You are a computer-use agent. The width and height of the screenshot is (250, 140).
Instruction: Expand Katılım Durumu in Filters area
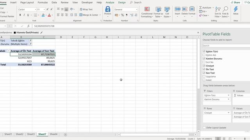[229, 99]
